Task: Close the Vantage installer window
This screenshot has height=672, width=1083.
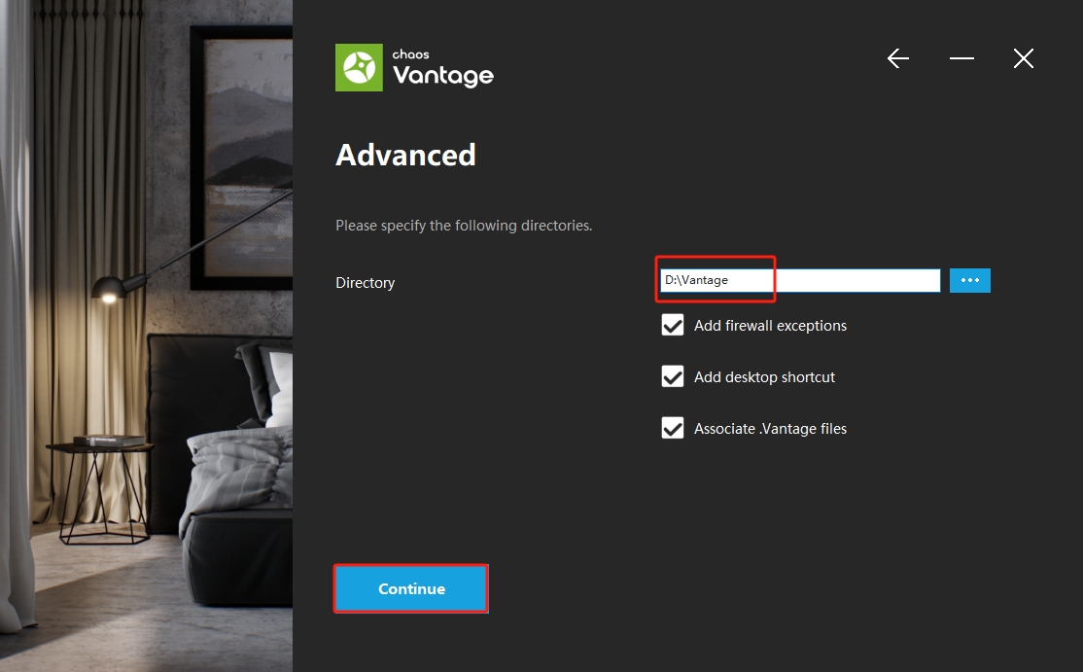Action: click(1023, 59)
